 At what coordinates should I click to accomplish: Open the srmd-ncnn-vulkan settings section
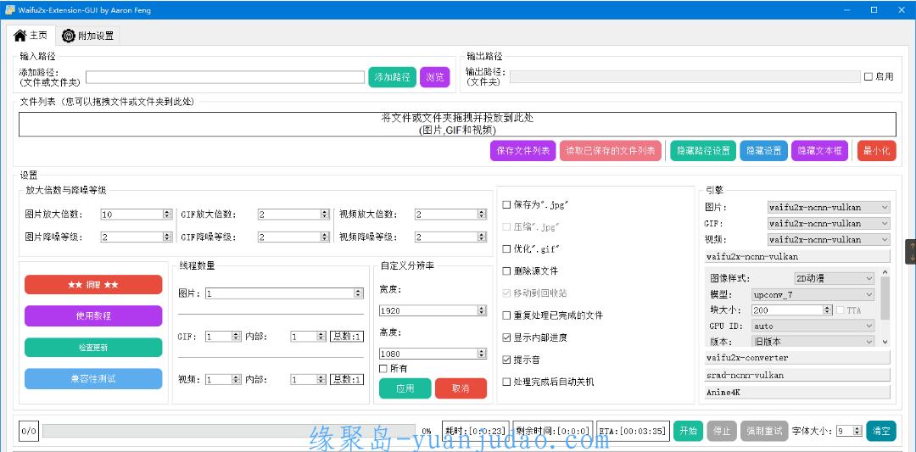pos(797,375)
